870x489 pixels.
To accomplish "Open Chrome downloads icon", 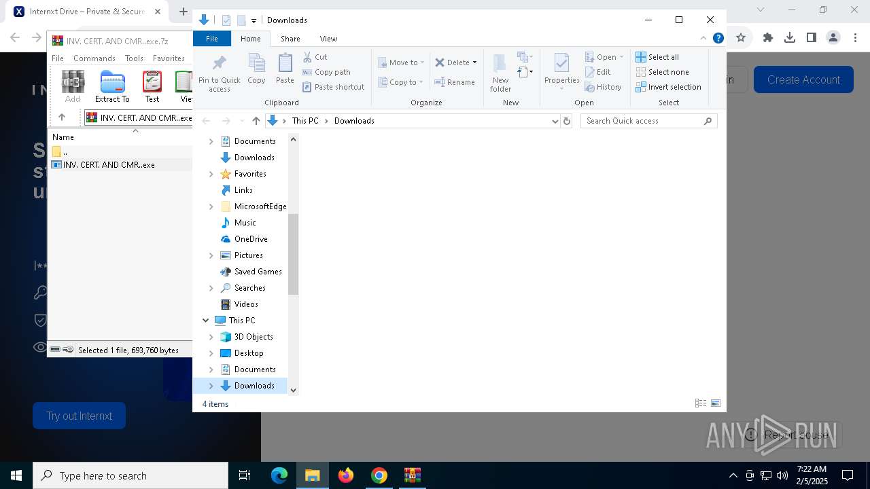I will pos(790,38).
